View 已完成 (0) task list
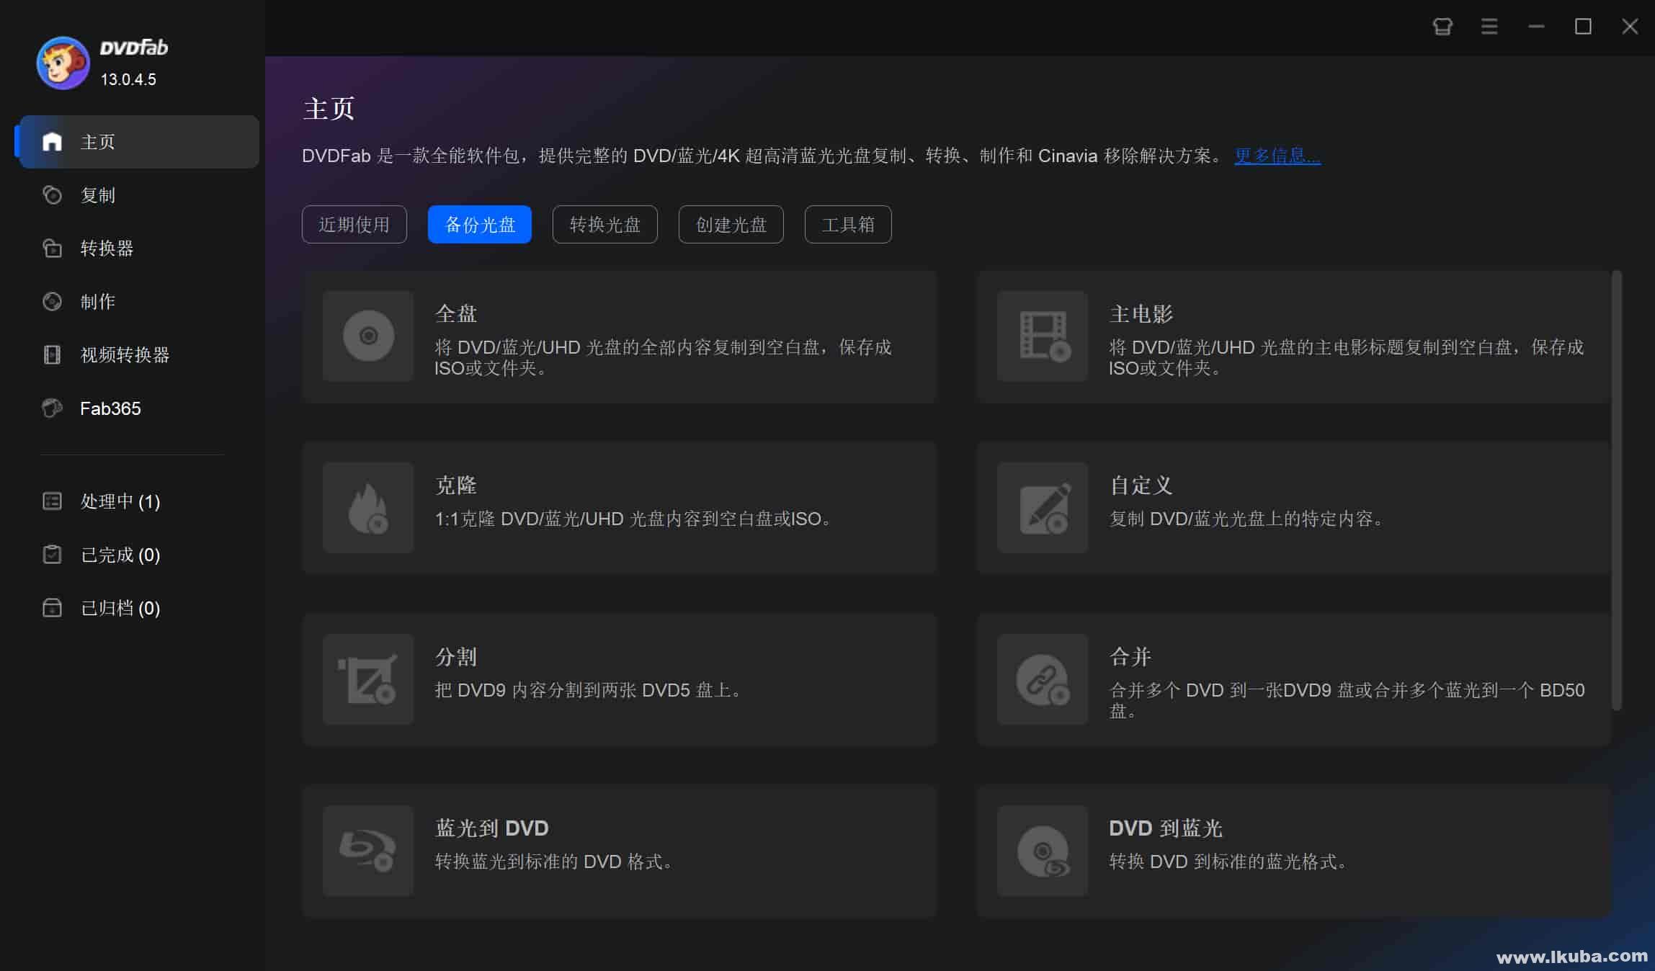 pyautogui.click(x=120, y=555)
